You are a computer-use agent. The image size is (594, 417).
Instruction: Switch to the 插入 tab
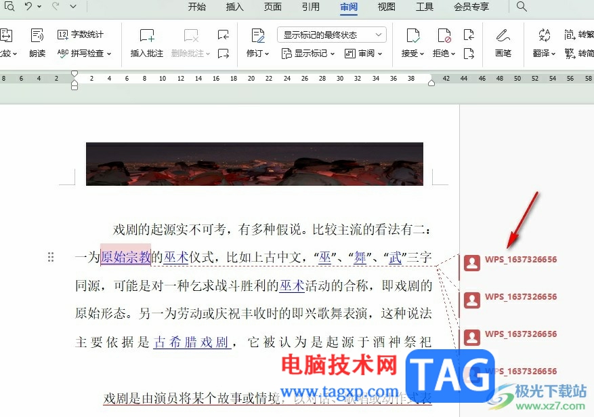point(235,7)
